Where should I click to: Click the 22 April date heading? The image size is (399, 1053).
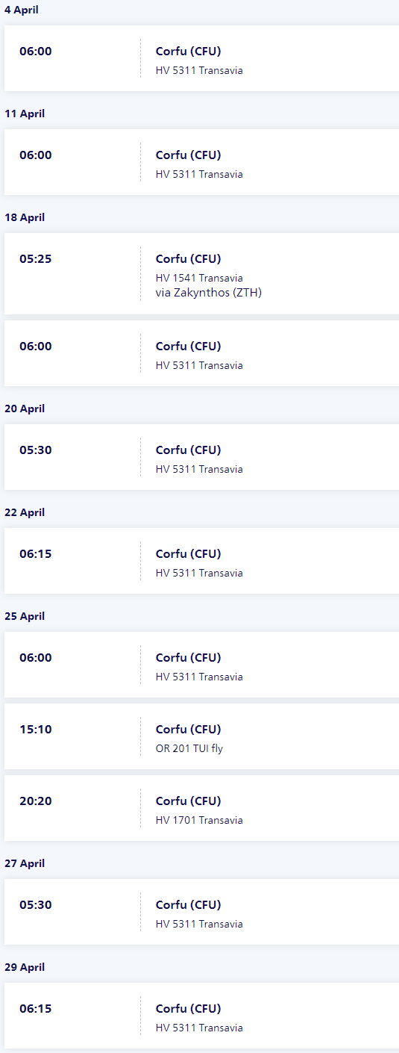point(25,512)
